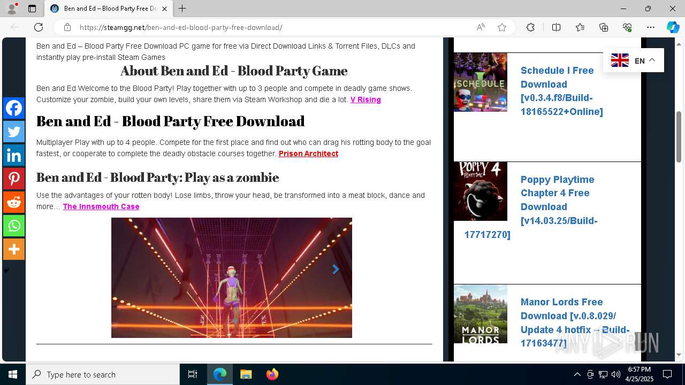Open File Explorer from the taskbar
The image size is (685, 385).
(x=246, y=374)
